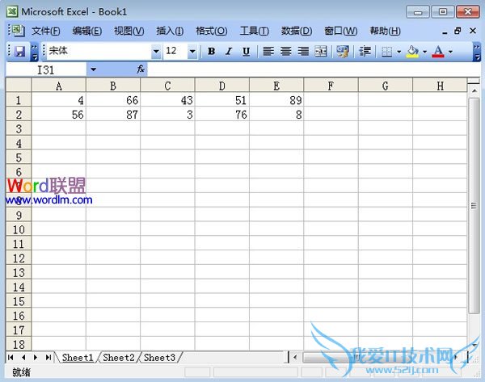Click the Excel workbook icon in menu bar
Screen dimensions: 485x382
click(x=19, y=31)
